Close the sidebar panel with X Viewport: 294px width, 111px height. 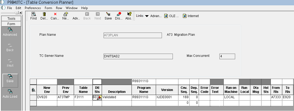pos(21,13)
